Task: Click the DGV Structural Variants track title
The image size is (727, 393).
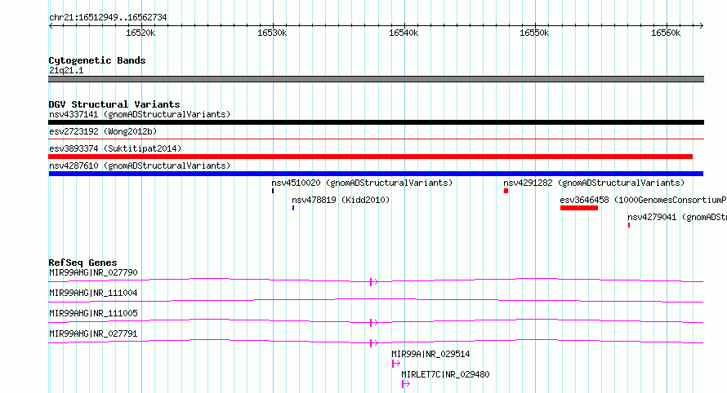Action: (114, 104)
